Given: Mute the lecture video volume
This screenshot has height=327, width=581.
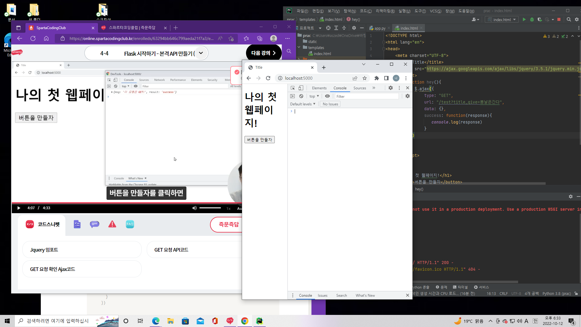Looking at the screenshot, I should pyautogui.click(x=194, y=208).
